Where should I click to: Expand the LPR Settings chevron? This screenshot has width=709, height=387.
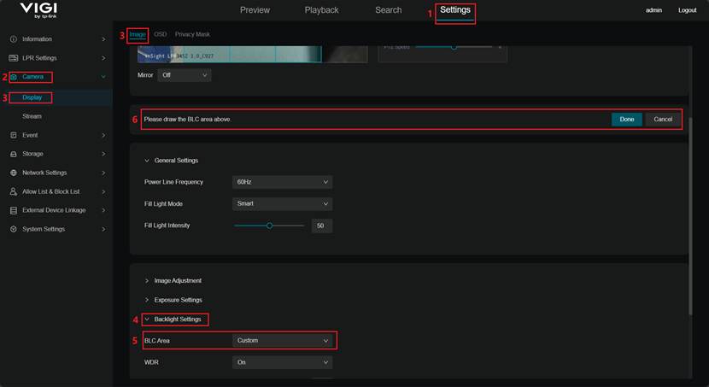(x=103, y=58)
